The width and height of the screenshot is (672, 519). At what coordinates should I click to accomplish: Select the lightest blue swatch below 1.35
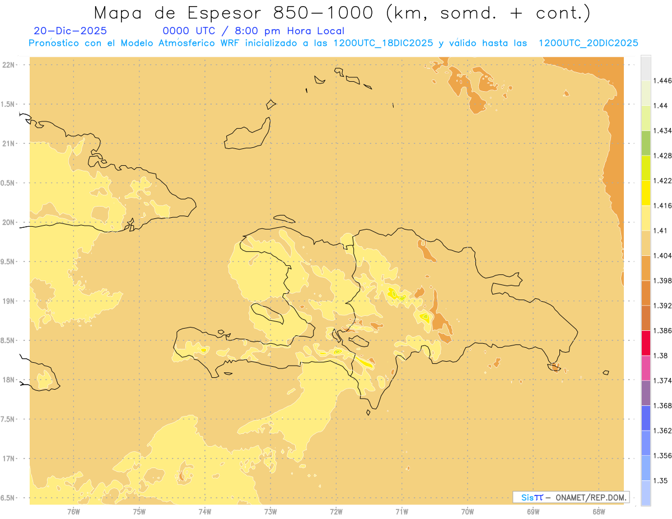point(646,493)
